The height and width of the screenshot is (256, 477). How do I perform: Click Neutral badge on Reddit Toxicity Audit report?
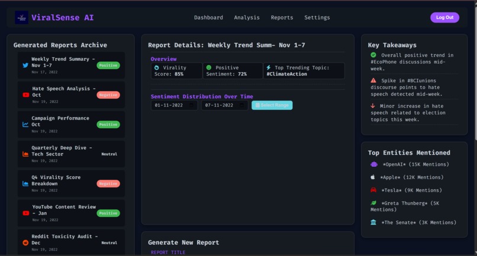109,243
